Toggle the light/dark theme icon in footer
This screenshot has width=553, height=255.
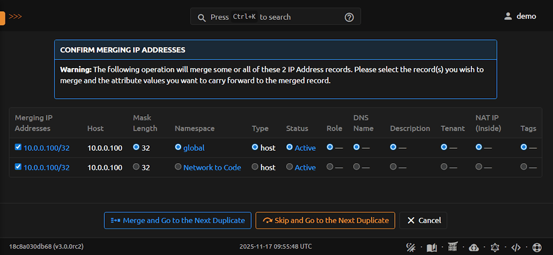coord(410,247)
